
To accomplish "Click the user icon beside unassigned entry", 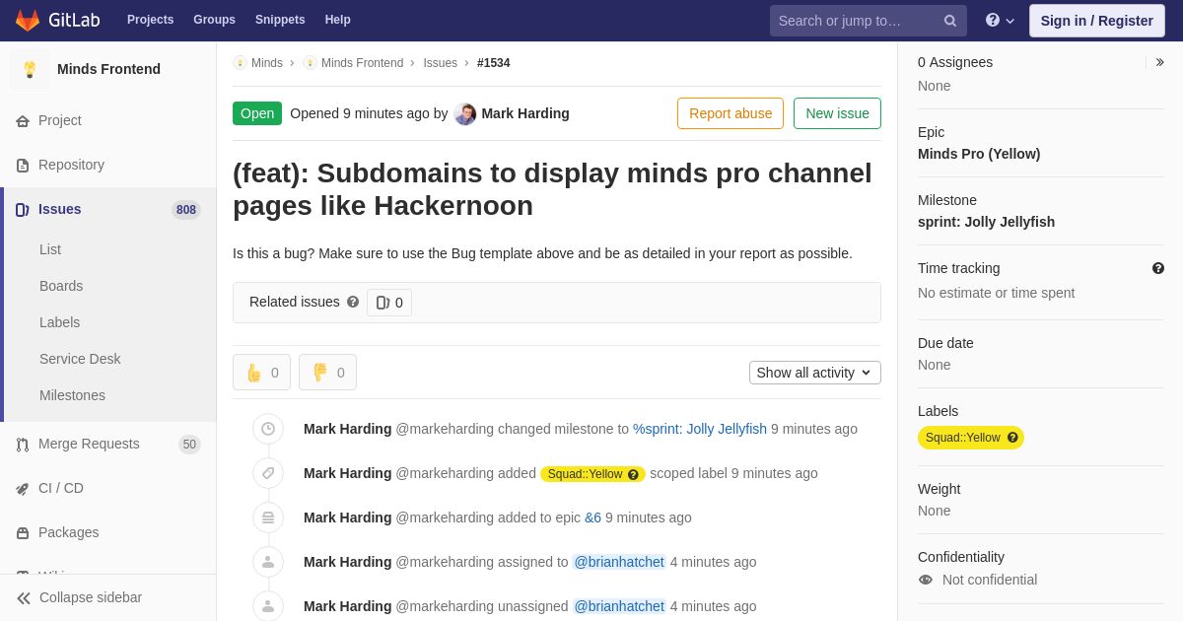I will tap(268, 606).
